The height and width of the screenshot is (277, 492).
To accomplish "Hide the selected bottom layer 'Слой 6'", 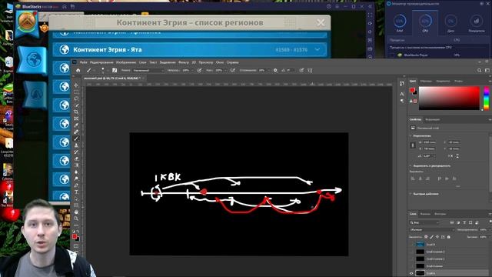I will [411, 273].
